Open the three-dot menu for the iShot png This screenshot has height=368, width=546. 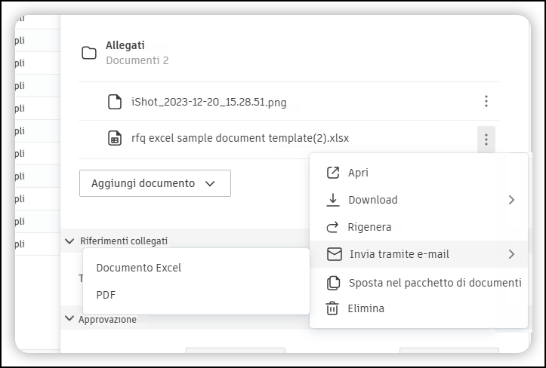[486, 101]
